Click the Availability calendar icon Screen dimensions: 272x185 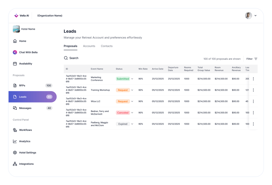[15, 64]
